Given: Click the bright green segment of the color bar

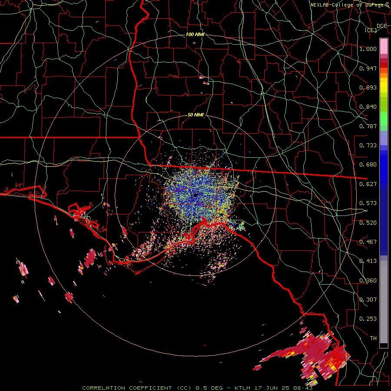Looking at the screenshot, I should tap(384, 119).
